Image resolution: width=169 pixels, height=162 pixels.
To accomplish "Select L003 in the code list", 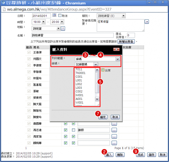I will click(79, 88).
